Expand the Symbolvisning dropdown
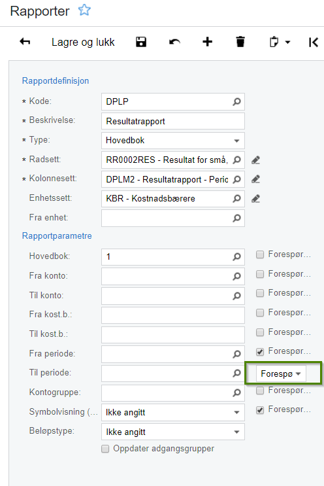Image resolution: width=324 pixels, height=486 pixels. tap(173, 413)
